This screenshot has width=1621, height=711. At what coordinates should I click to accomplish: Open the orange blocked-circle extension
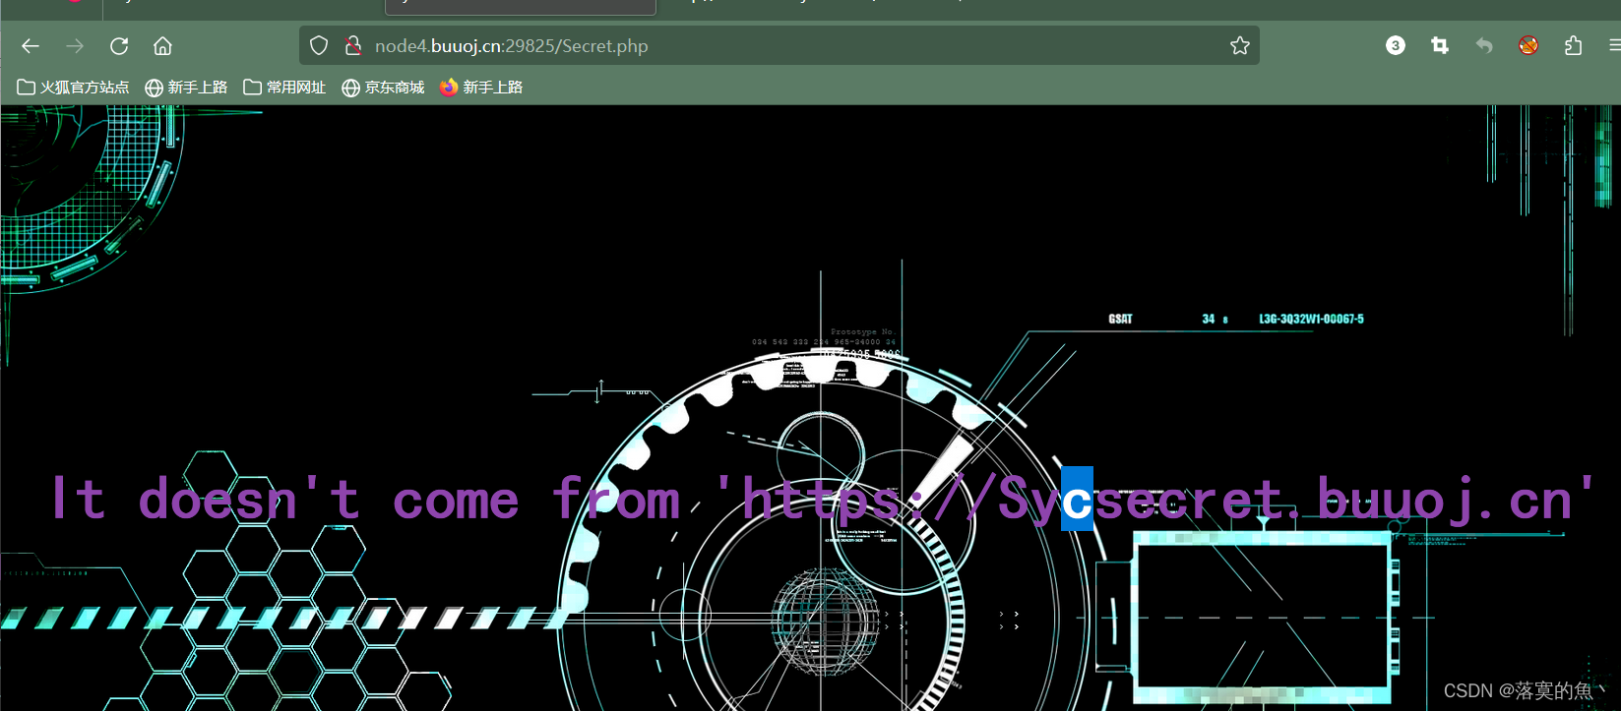point(1528,45)
